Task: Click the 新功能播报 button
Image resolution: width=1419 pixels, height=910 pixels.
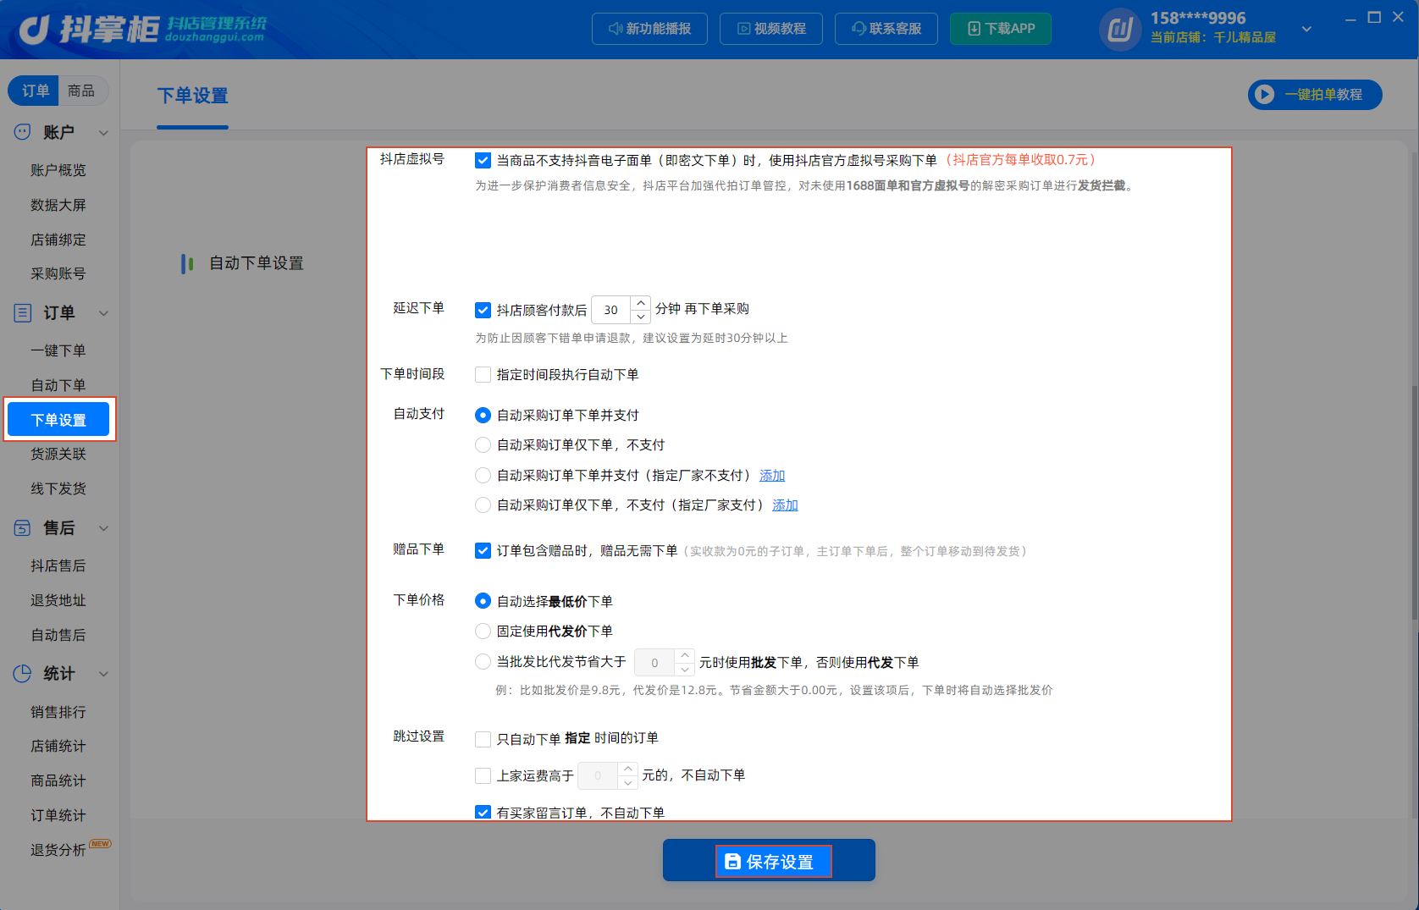Action: tap(649, 29)
